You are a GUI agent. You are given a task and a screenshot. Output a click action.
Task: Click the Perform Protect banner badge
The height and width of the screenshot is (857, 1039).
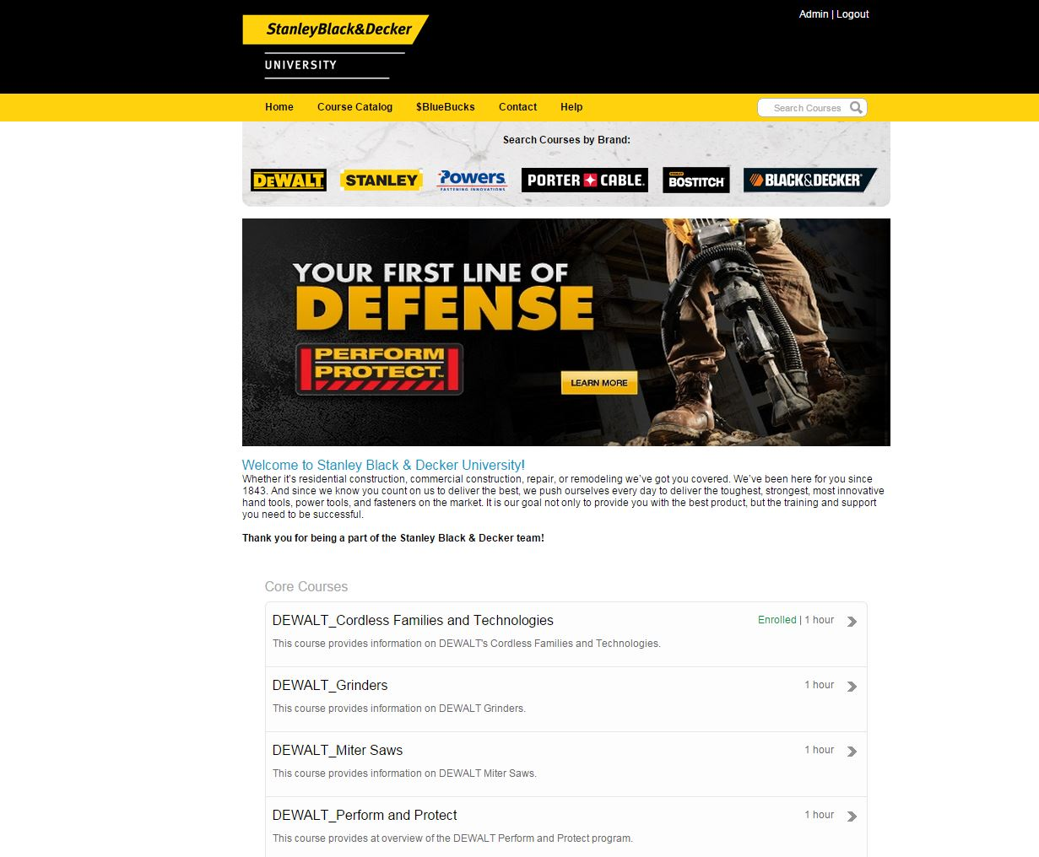pyautogui.click(x=379, y=369)
